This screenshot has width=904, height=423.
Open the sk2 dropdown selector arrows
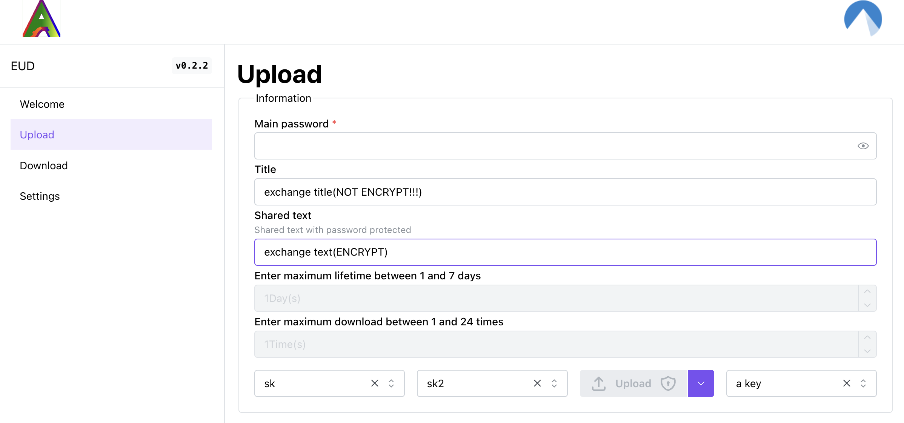pyautogui.click(x=554, y=383)
